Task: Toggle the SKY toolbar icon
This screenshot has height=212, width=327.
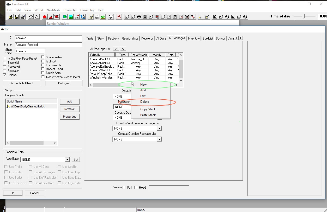Action: pyautogui.click(x=97, y=17)
